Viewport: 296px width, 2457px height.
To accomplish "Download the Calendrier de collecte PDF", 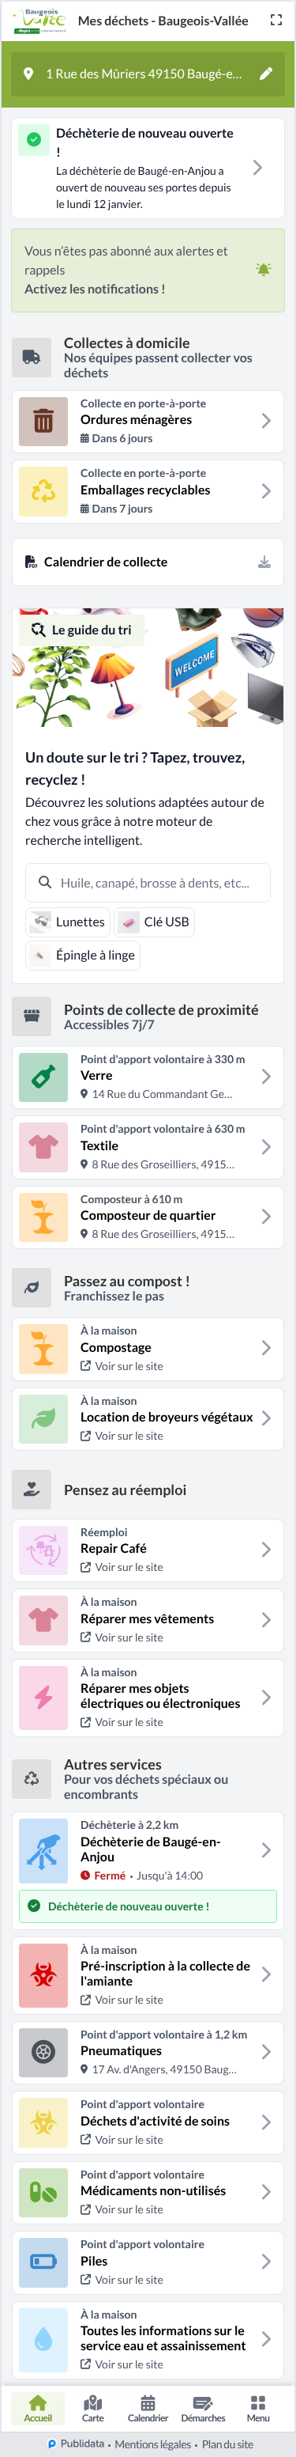I will 264,562.
